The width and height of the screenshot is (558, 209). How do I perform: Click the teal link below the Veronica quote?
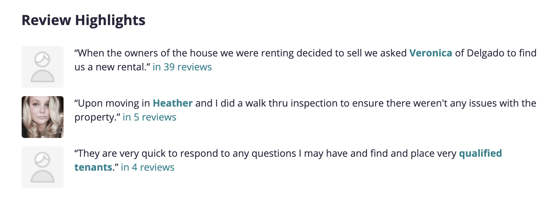pos(182,67)
